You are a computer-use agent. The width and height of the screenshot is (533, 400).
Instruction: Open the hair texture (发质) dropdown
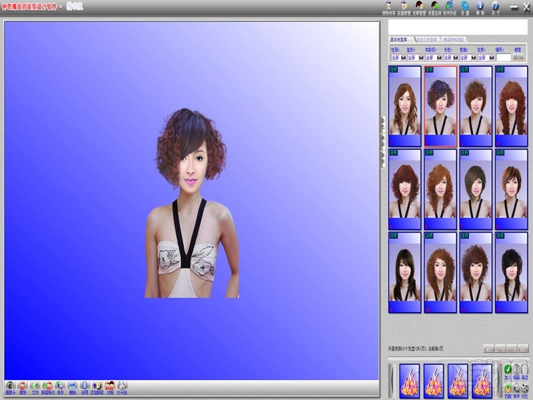click(491, 58)
